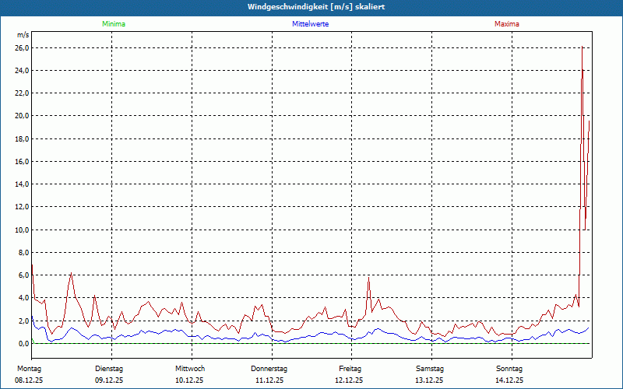Click the Mittwoch day label
The height and width of the screenshot is (389, 623).
pos(190,368)
